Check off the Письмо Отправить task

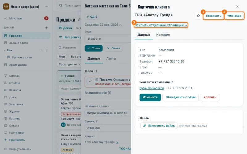click(x=90, y=81)
